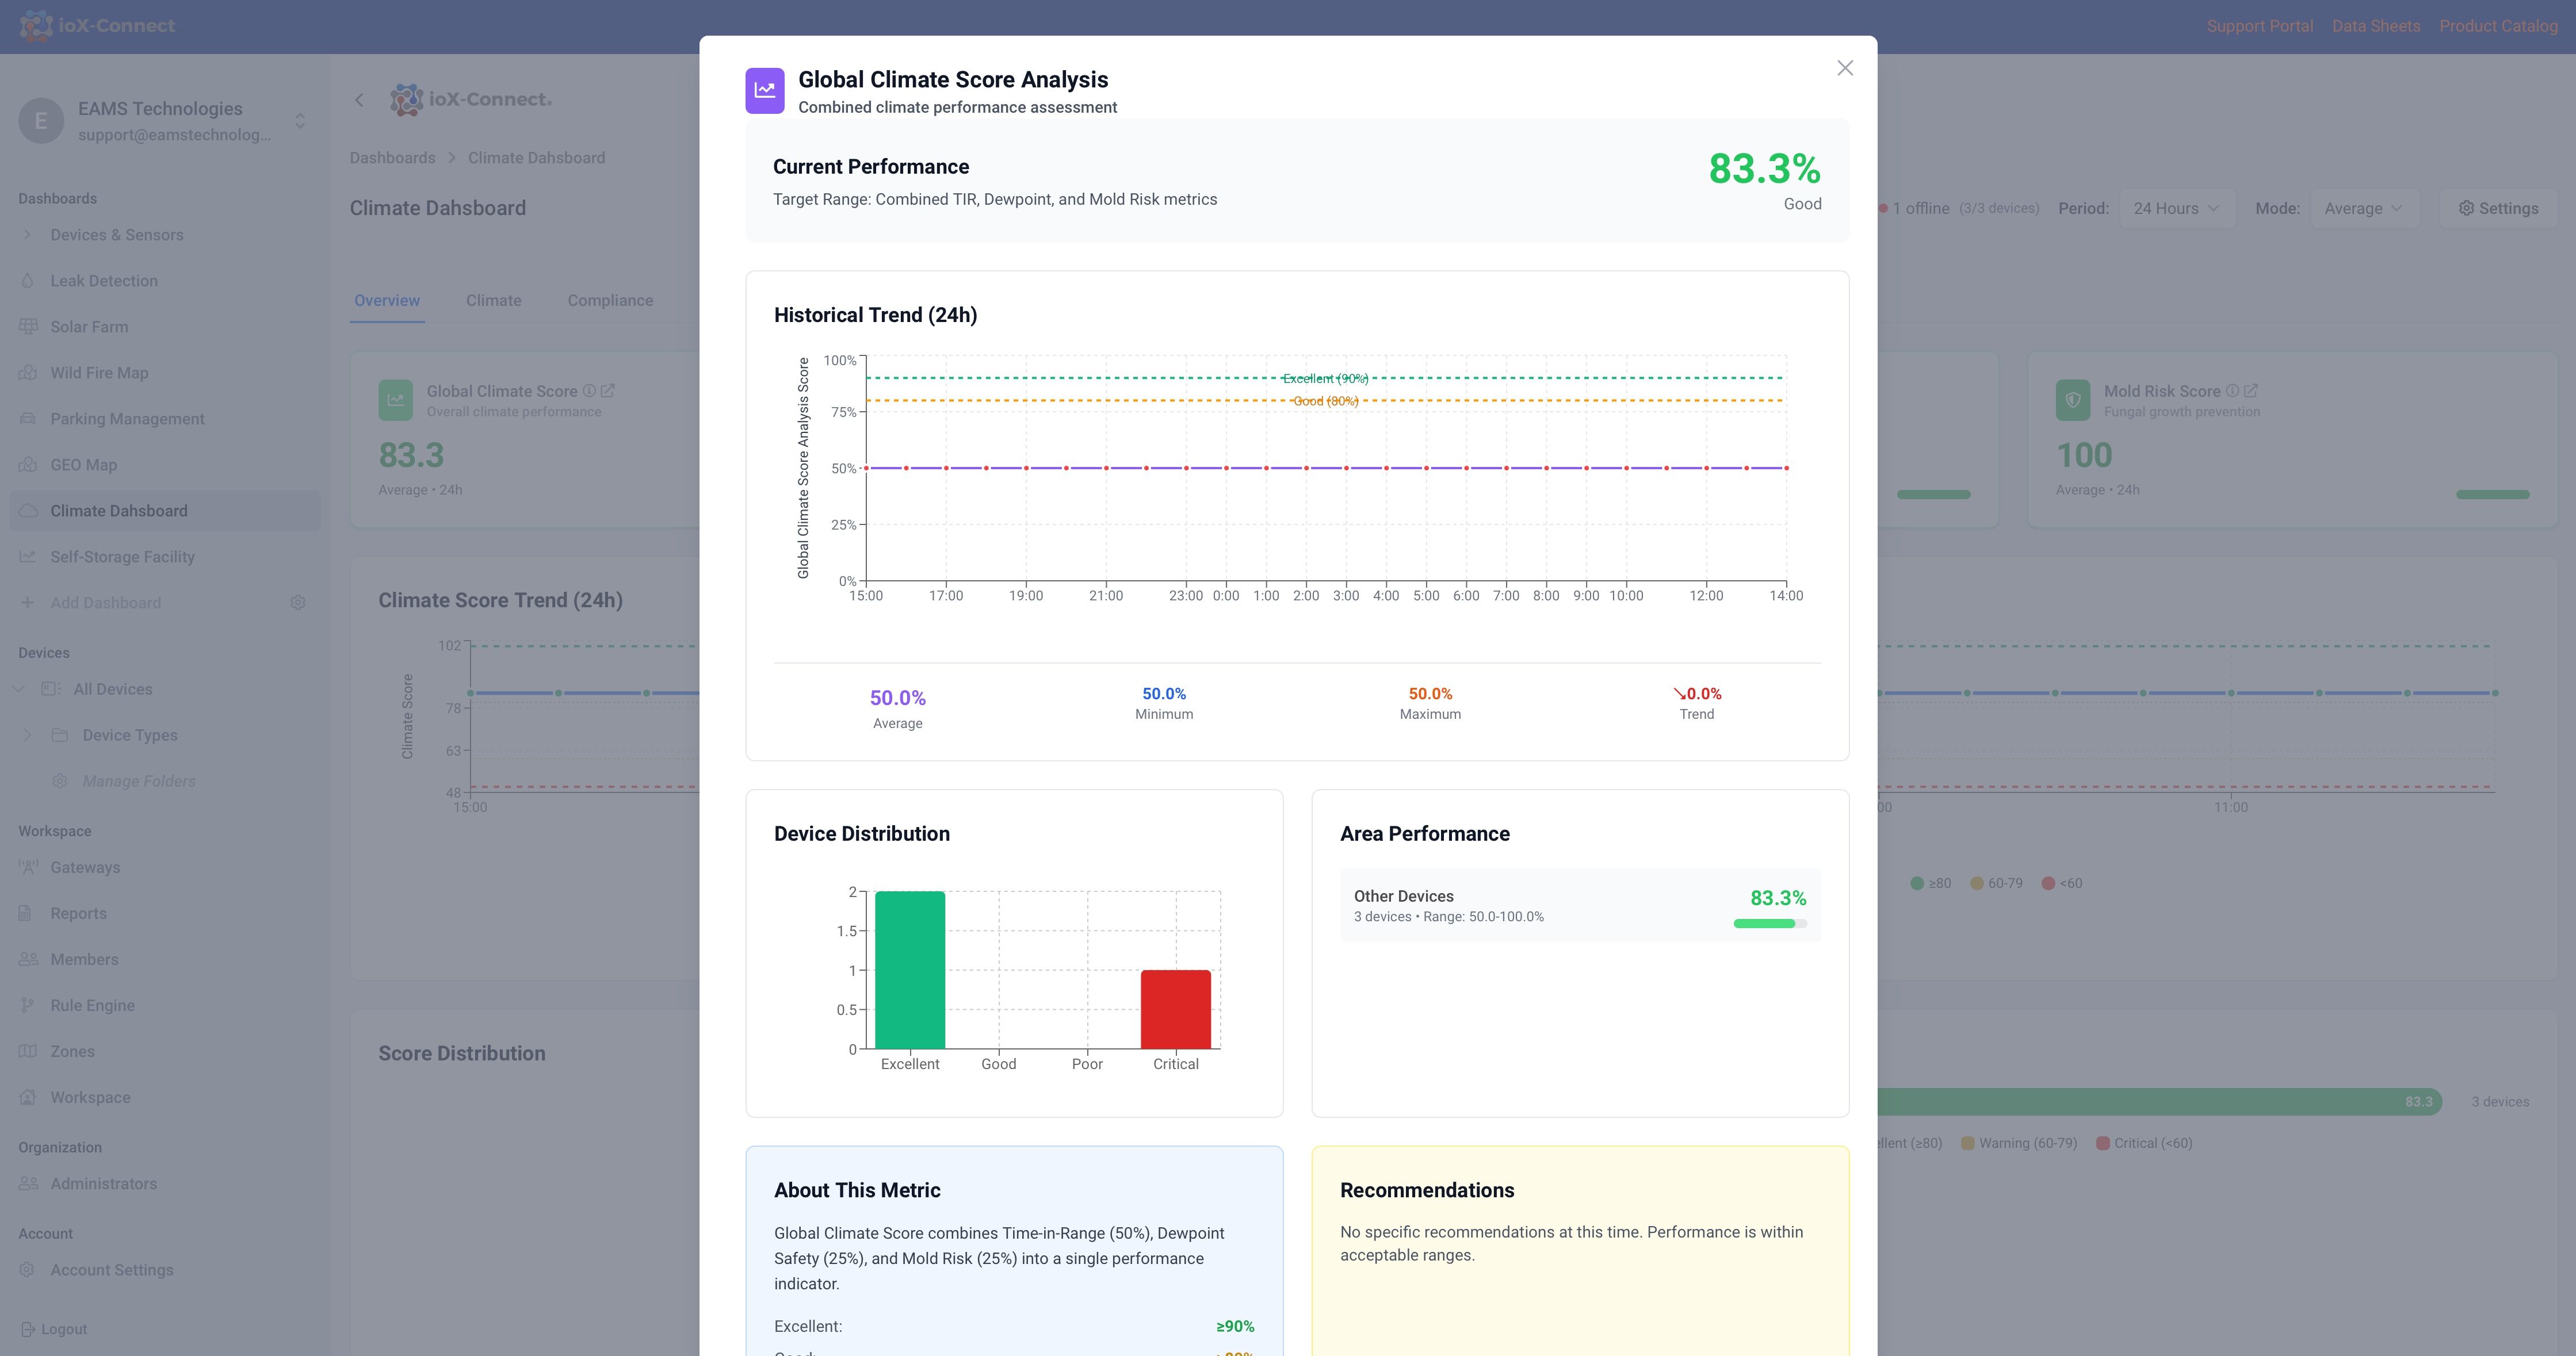Viewport: 2576px width, 1356px height.
Task: Open the EAMS Technologies account switcher
Action: 300,121
